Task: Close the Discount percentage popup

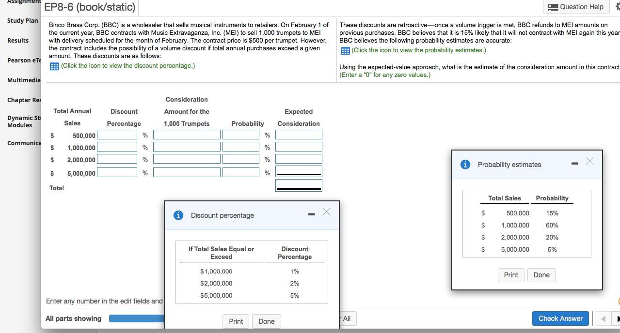Action: pos(327,212)
